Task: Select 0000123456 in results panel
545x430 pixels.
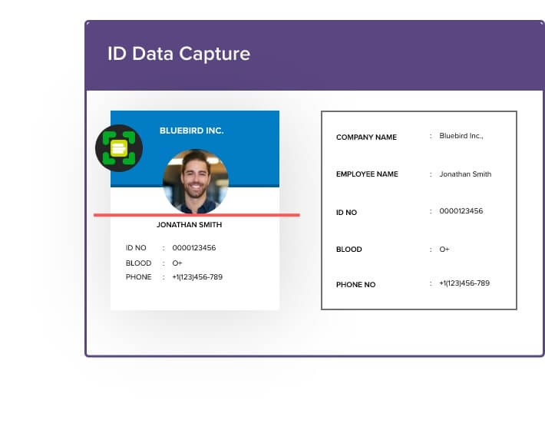Action: click(x=461, y=211)
